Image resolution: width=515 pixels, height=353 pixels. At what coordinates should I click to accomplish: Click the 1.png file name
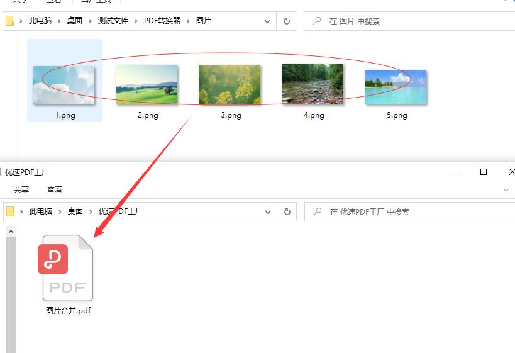[x=65, y=115]
